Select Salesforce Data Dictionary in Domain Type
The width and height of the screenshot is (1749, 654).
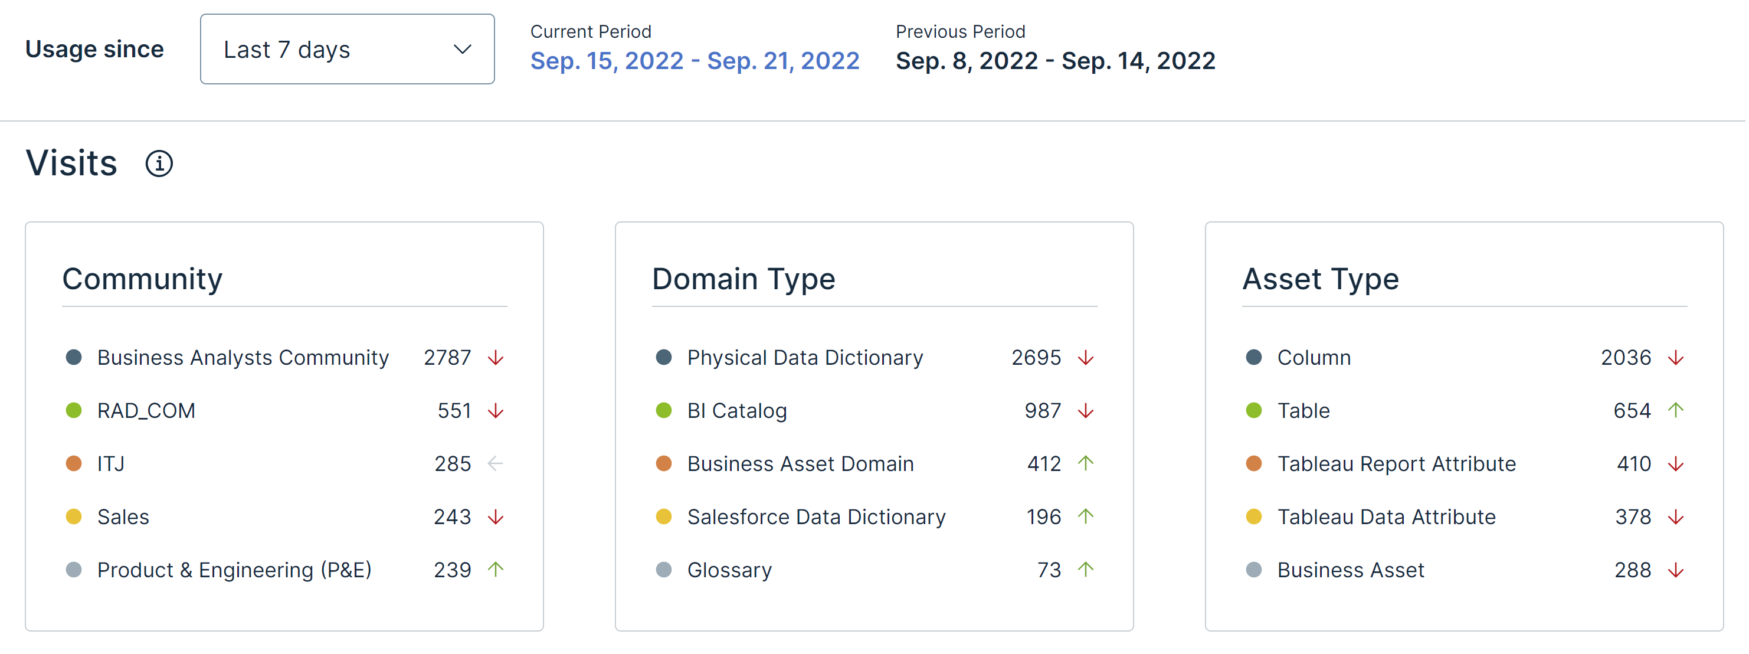pos(816,517)
